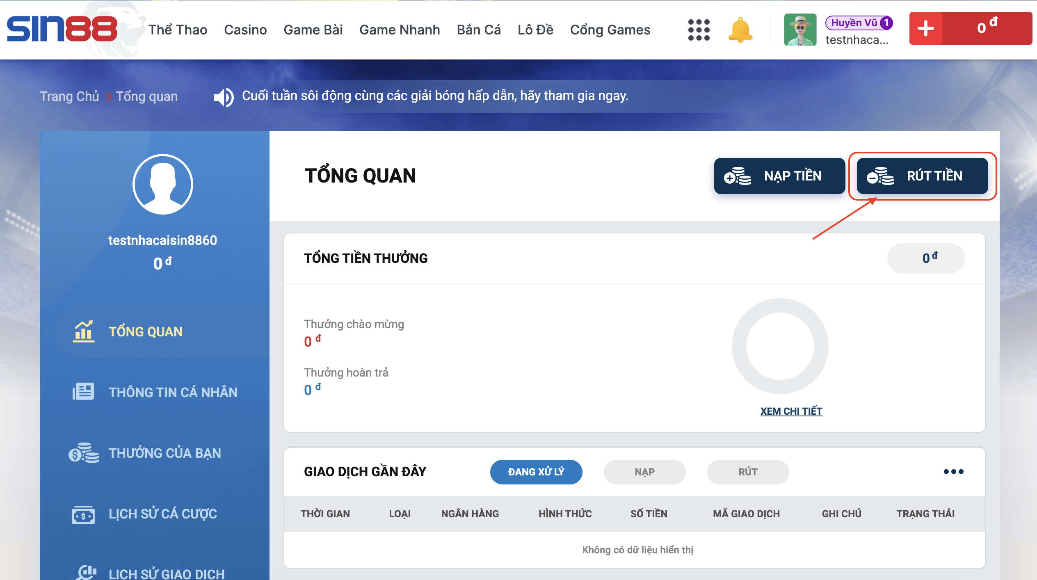
Task: Open the three-dot more options menu
Action: (x=953, y=472)
